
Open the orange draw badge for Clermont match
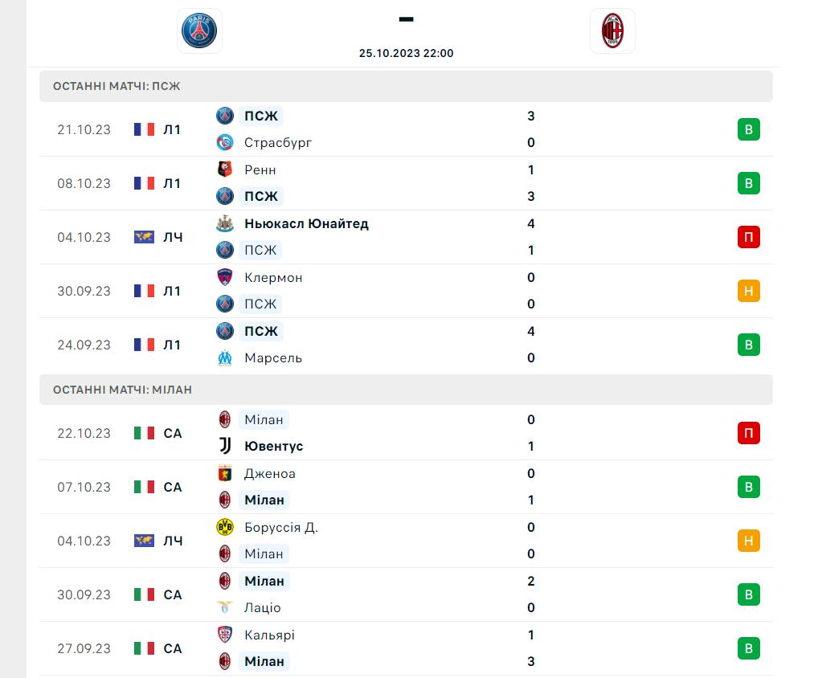(748, 291)
